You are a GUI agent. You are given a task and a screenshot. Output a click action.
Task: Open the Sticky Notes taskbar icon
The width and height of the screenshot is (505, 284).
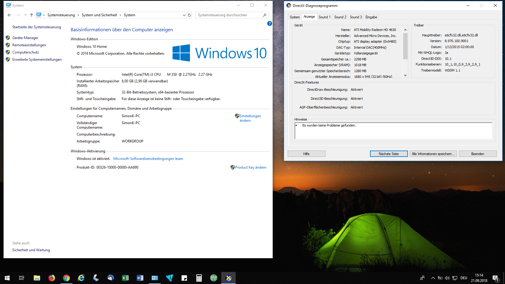(x=184, y=278)
